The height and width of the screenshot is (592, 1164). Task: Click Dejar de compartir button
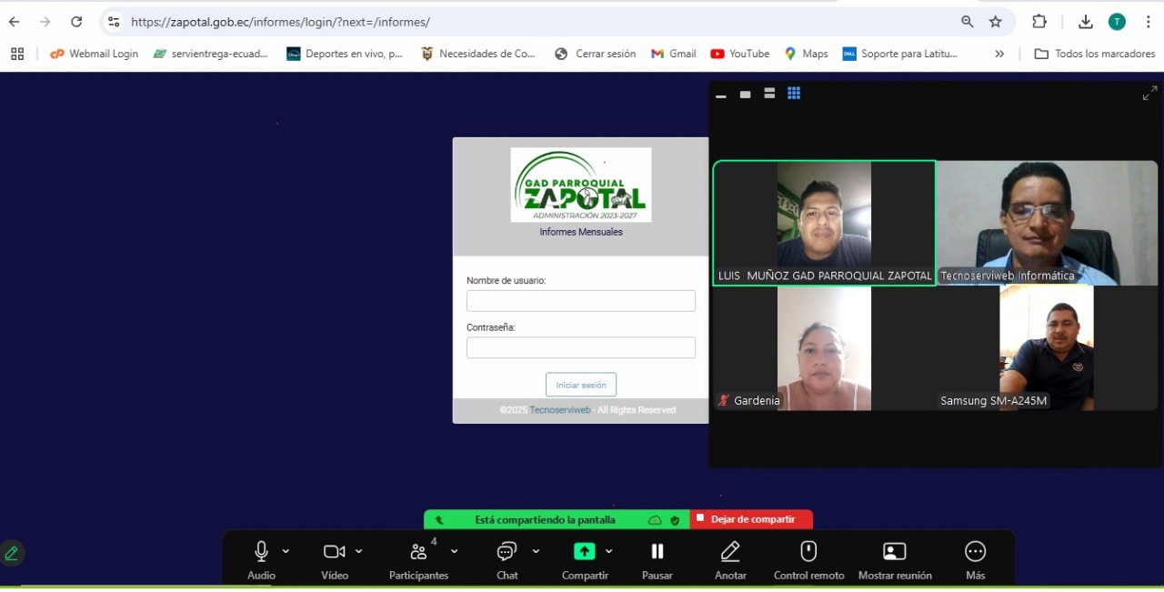[x=751, y=519]
